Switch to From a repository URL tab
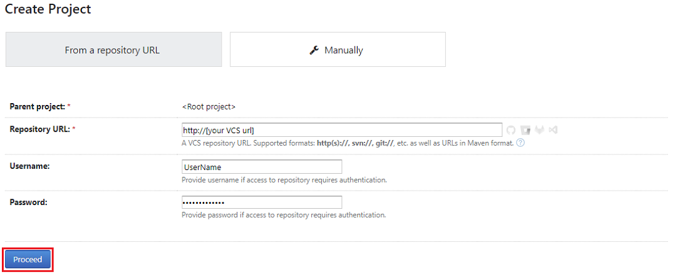Viewport: 677px width, 280px height. pos(113,49)
